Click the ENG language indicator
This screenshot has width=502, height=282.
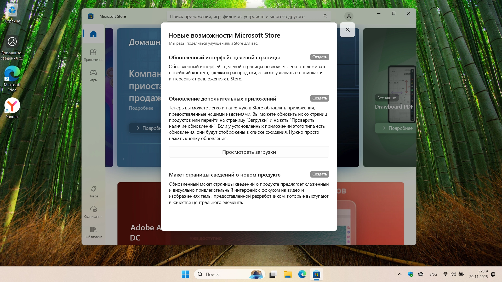tap(433, 274)
